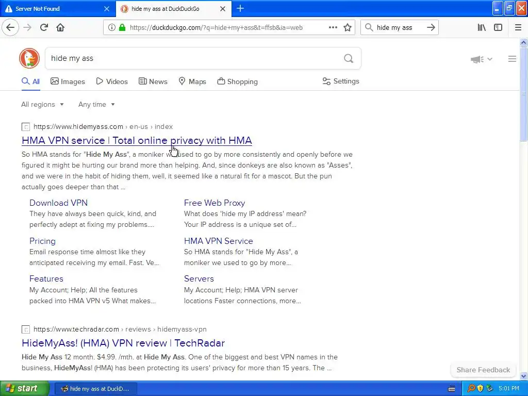
Task: Show the sidebars panel
Action: tap(498, 27)
